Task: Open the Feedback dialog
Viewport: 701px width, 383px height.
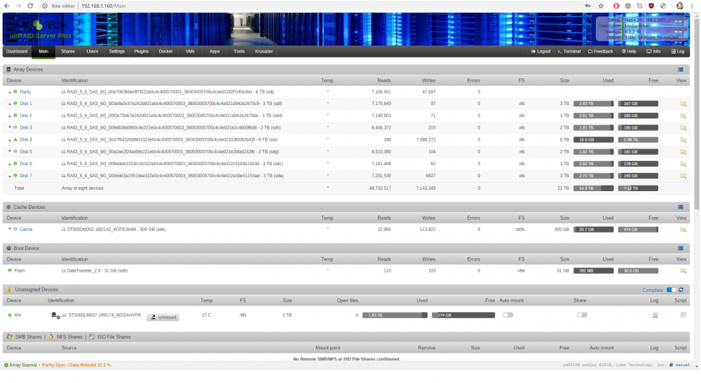Action: (x=601, y=51)
